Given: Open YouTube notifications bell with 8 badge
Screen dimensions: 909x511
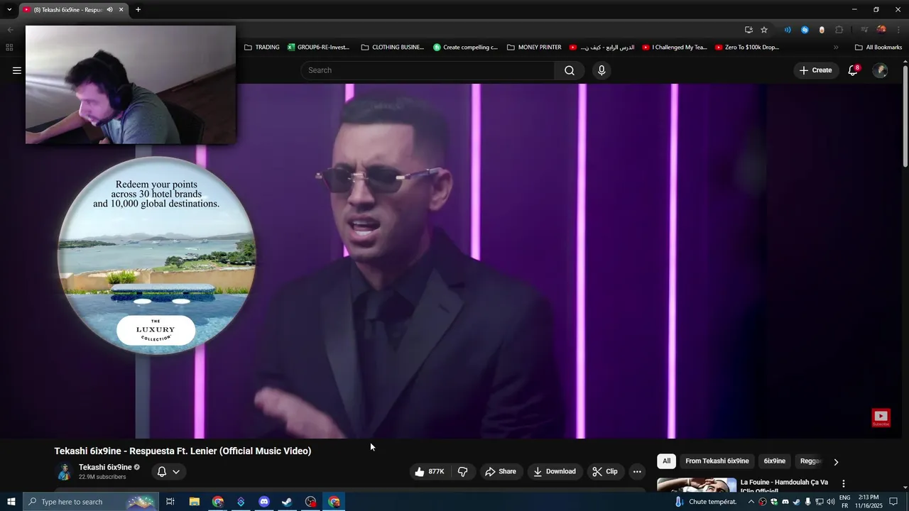Looking at the screenshot, I should pyautogui.click(x=853, y=70).
